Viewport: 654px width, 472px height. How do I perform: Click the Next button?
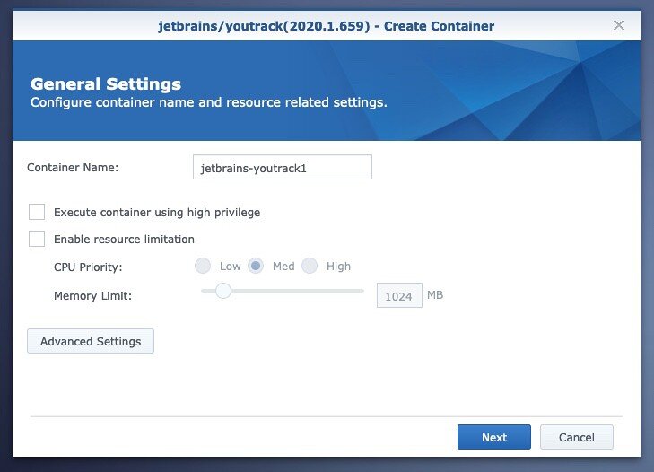[x=493, y=437]
